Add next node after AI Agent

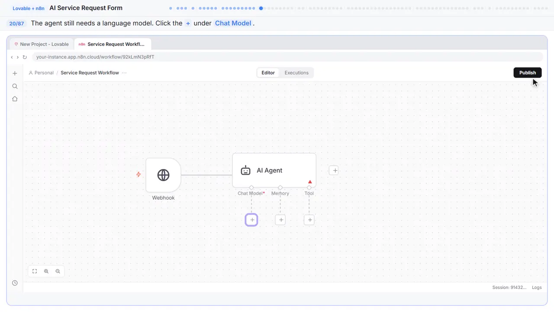334,170
